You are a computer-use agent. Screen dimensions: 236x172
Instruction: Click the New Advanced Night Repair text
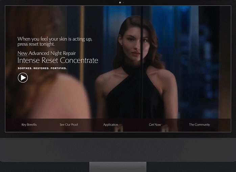47,53
